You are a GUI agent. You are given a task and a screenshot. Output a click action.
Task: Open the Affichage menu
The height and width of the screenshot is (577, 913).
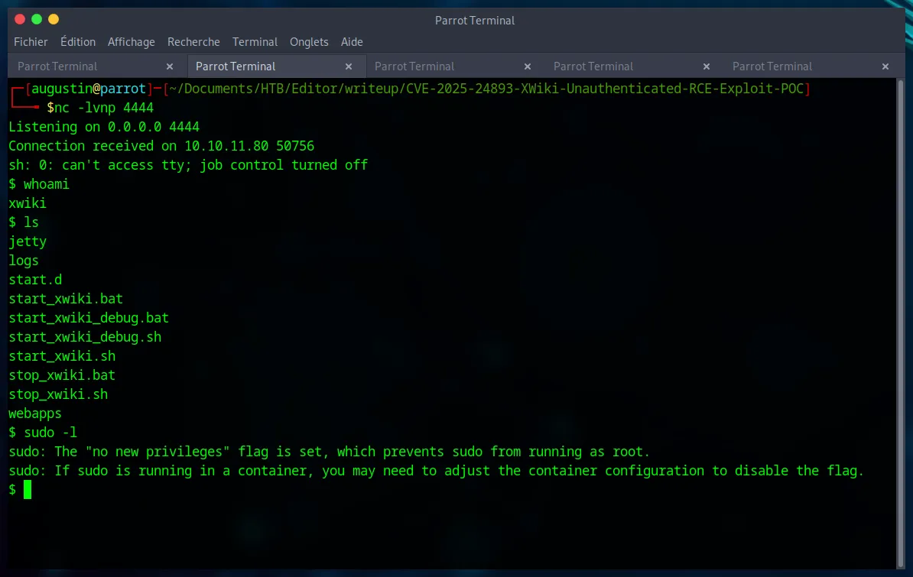click(131, 42)
